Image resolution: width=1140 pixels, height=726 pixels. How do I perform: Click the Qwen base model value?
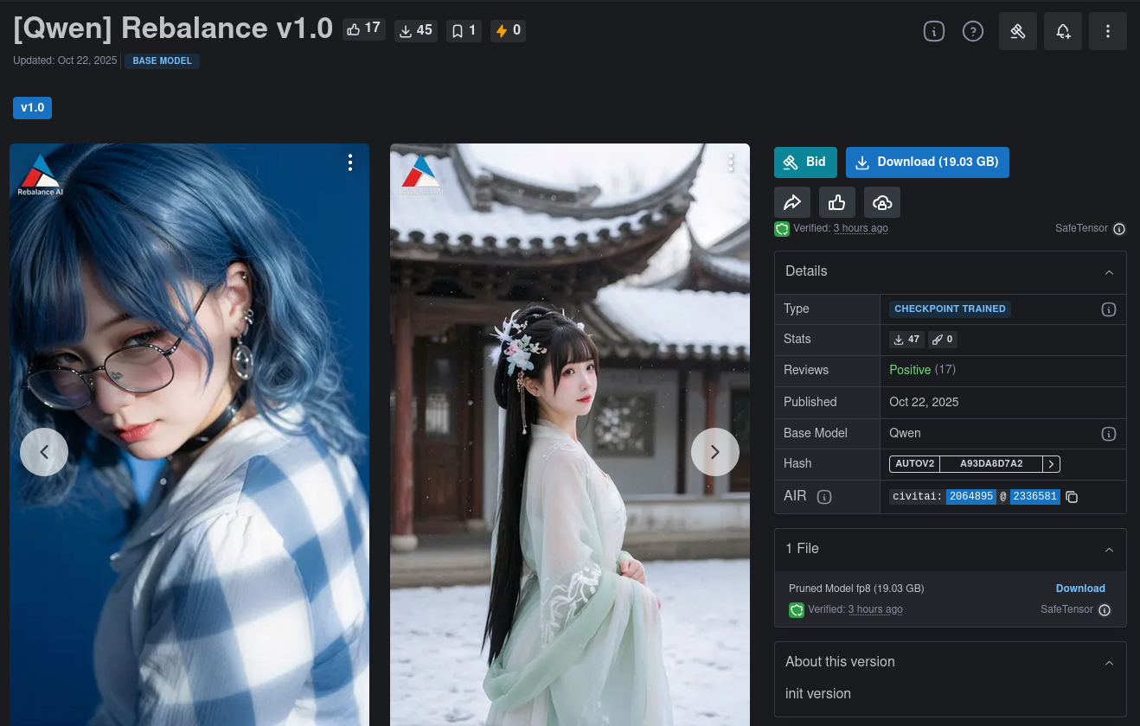tap(905, 433)
